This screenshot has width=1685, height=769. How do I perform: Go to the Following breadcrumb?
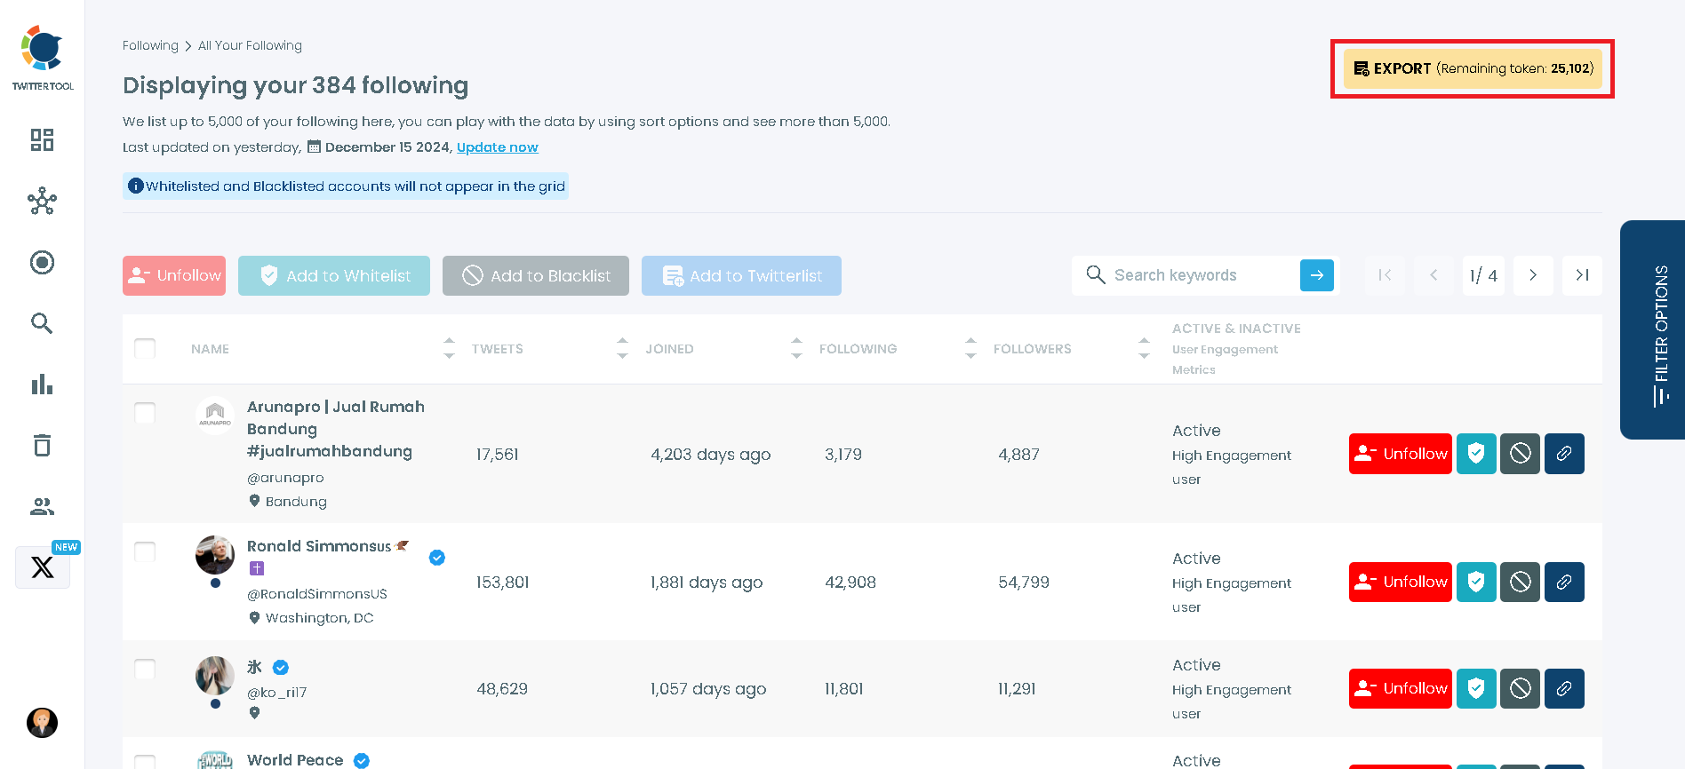click(x=150, y=45)
